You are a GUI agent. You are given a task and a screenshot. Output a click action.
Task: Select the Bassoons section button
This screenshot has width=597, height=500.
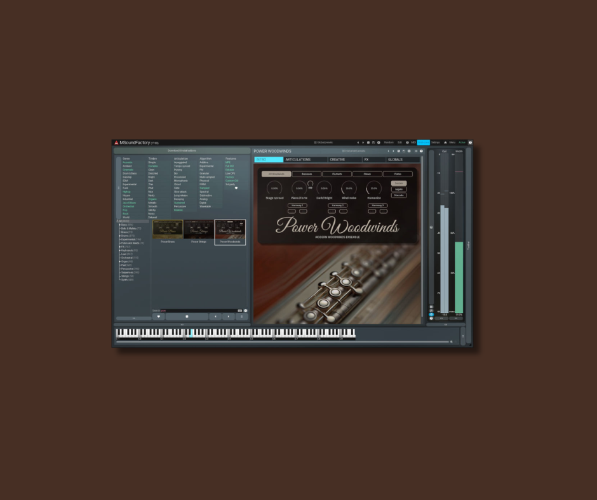pyautogui.click(x=307, y=174)
